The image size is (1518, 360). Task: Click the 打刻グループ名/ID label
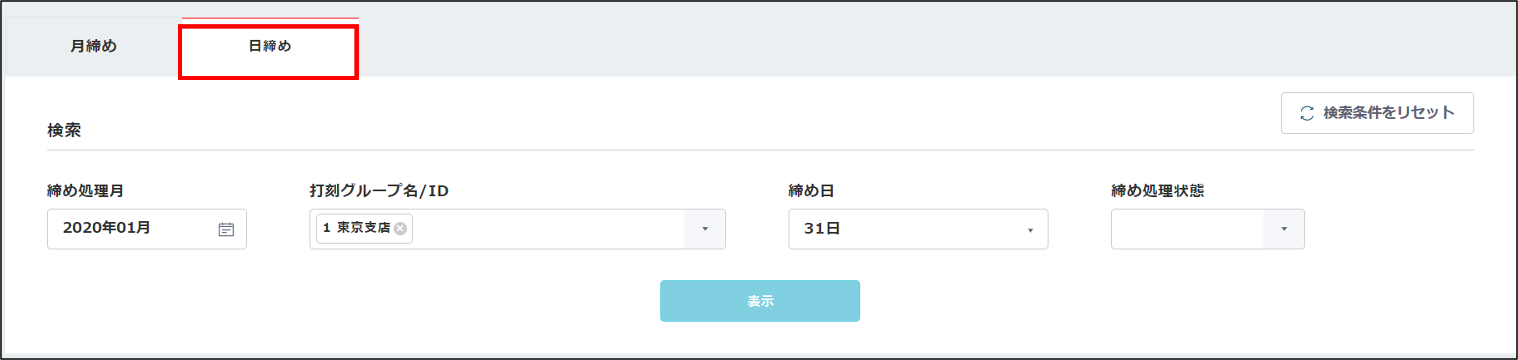(x=379, y=191)
